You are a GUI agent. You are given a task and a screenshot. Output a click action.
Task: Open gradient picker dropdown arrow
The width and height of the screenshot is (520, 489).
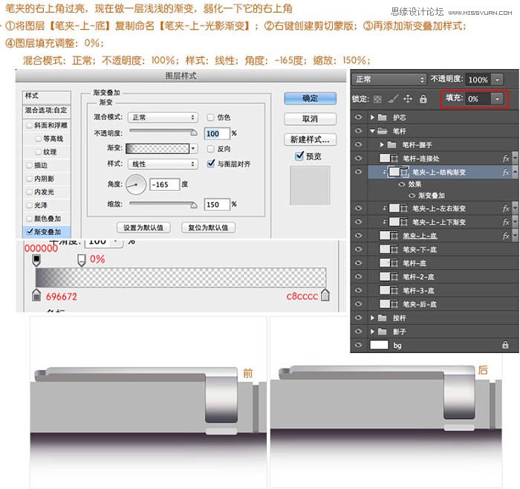point(193,149)
